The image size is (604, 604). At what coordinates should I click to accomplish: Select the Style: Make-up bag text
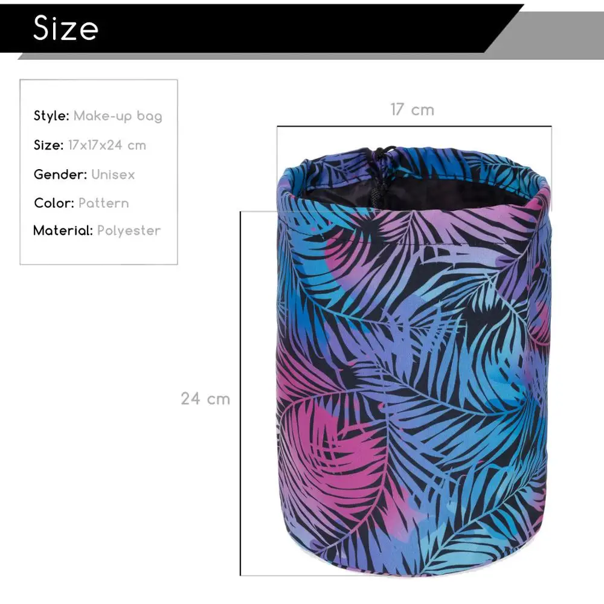click(x=98, y=116)
